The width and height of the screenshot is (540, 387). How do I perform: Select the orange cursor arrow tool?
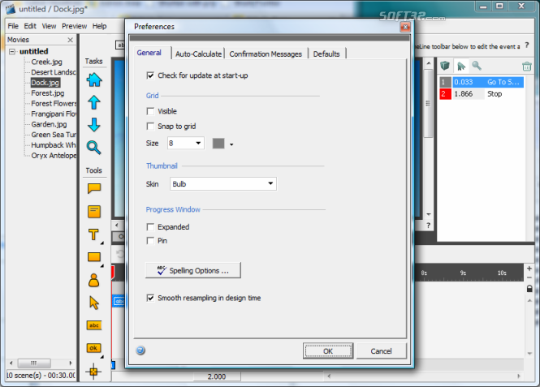click(x=93, y=303)
